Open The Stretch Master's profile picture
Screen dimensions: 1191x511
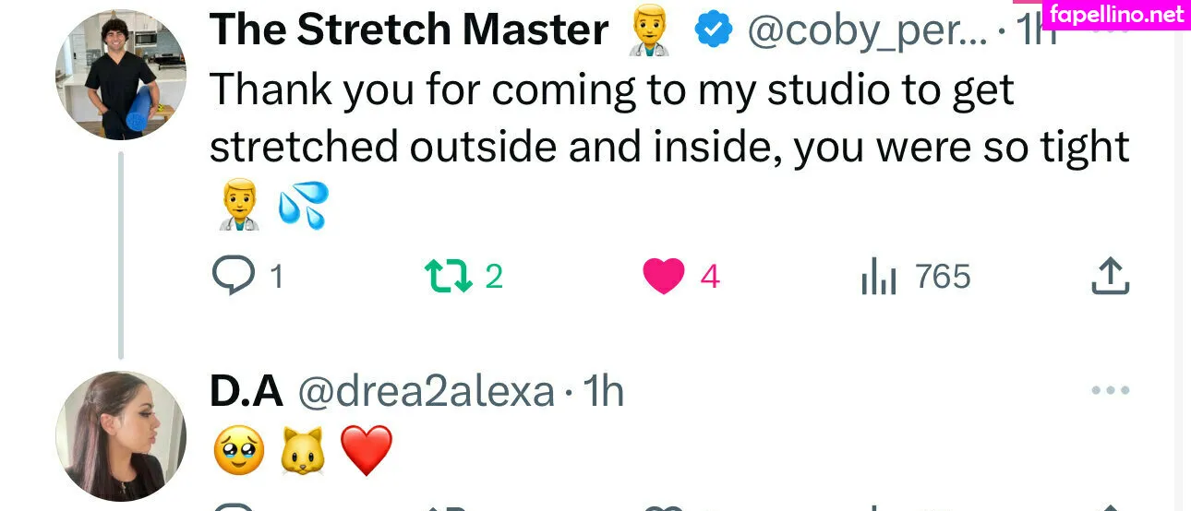click(121, 76)
